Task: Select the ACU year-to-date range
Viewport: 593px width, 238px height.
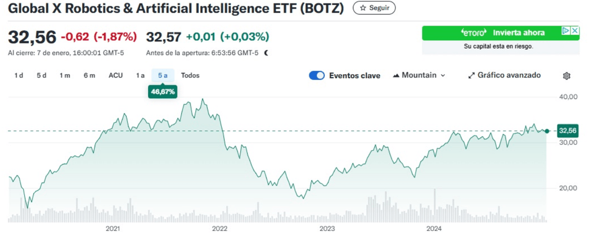Action: (116, 75)
